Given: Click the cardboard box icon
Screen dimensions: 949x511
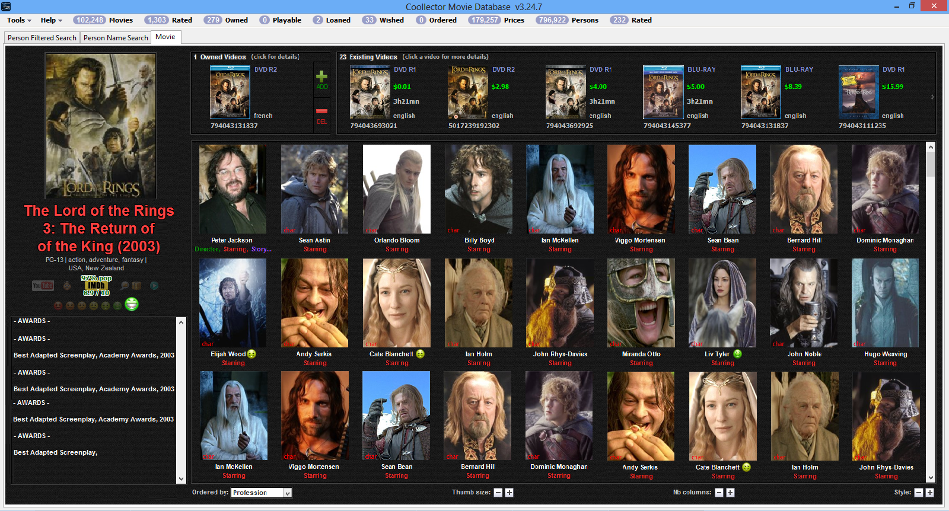Looking at the screenshot, I should click(136, 286).
